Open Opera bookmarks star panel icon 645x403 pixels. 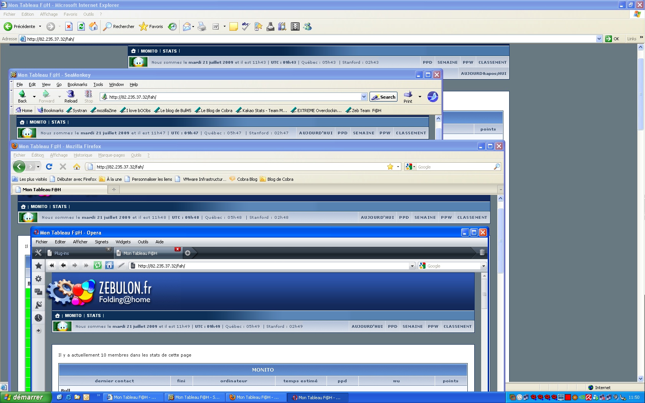point(38,266)
